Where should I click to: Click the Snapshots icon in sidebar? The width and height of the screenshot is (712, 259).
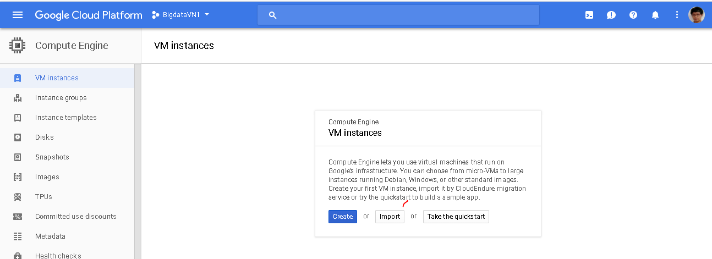click(18, 157)
